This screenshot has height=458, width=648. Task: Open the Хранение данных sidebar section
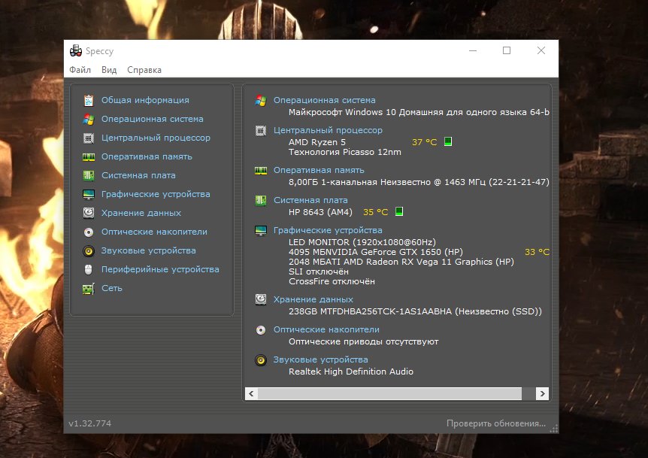coord(141,213)
